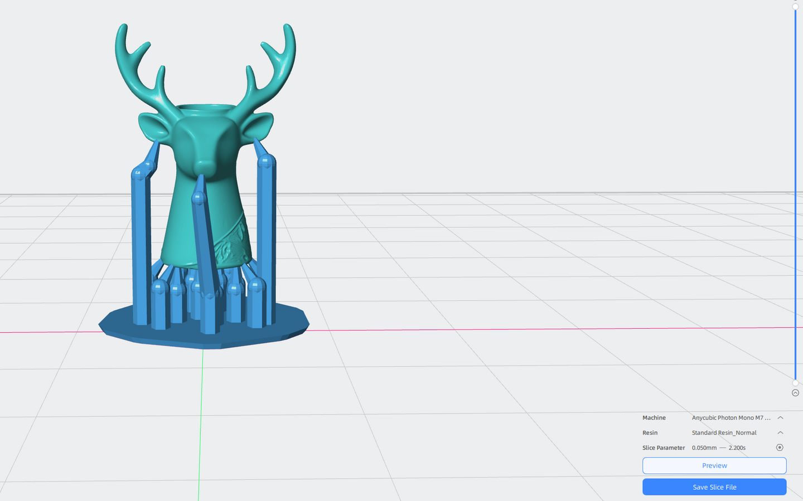
Task: Click the deer's right antler
Action: pos(273,67)
